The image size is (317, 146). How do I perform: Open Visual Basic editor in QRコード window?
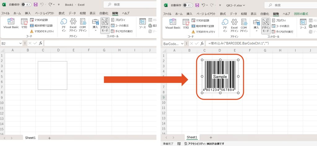173,24
